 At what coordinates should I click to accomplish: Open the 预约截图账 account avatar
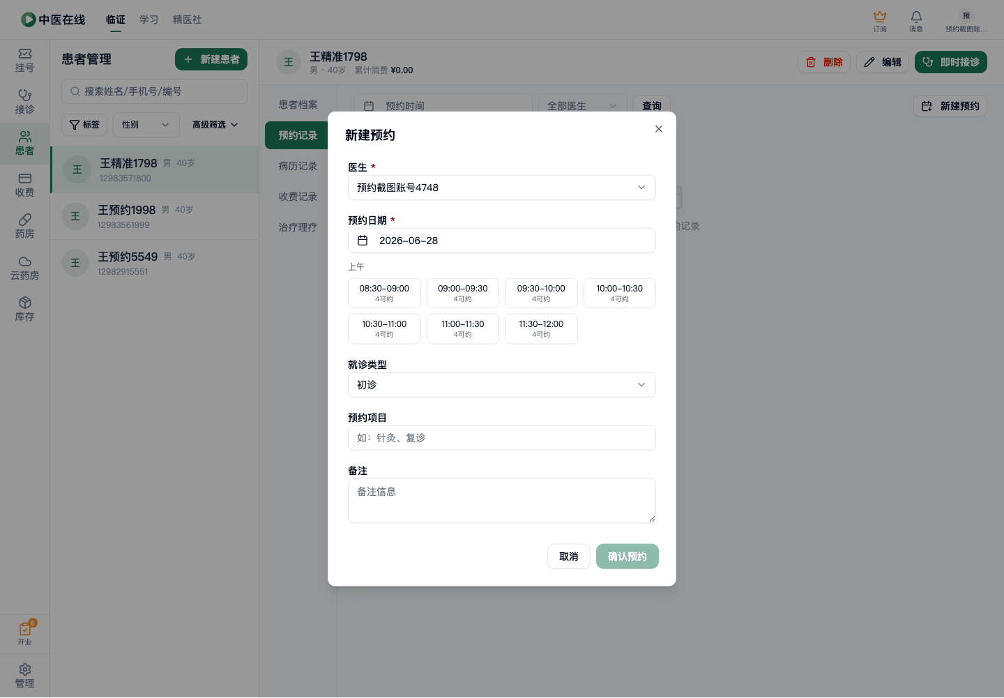(966, 21)
